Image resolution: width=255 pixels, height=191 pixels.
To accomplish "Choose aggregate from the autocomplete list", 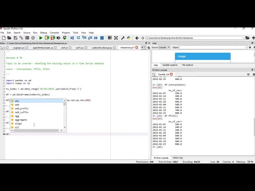I will 37,120.
